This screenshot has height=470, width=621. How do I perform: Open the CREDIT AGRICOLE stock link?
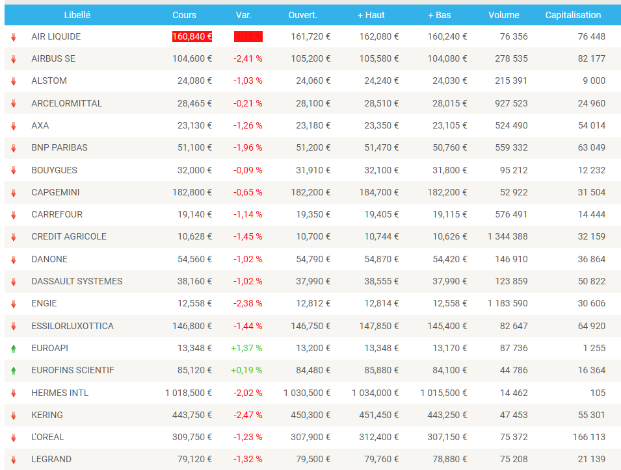pos(69,236)
